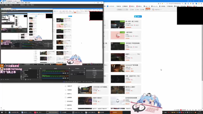The width and height of the screenshot is (203, 114).
Task: Click magnifier icon in browser address search box
Action: pyautogui.click(x=182, y=4)
